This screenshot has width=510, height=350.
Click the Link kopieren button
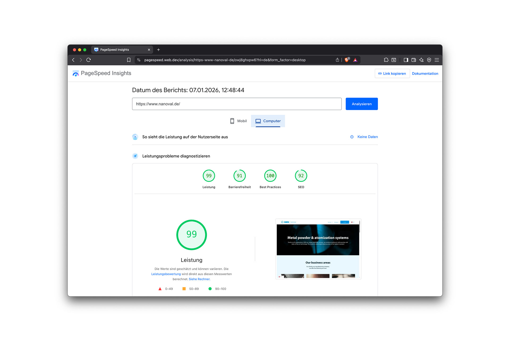coord(392,73)
